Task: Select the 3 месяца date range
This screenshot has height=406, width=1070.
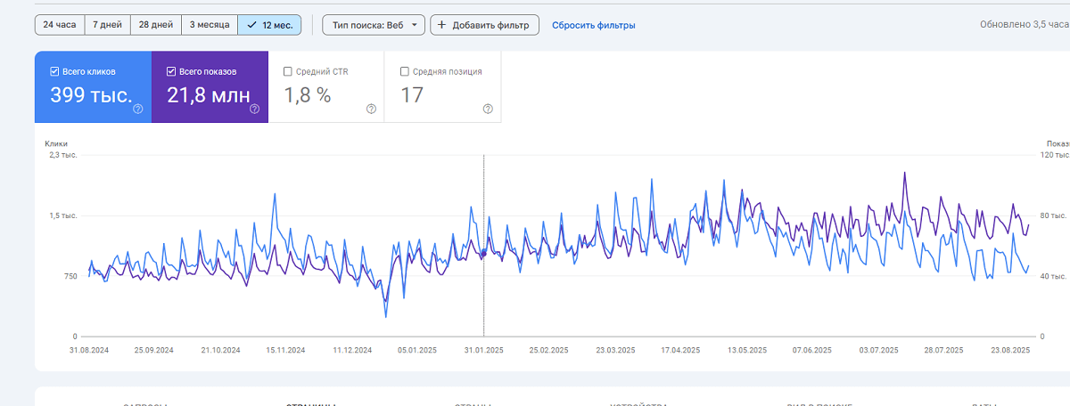Action: [x=209, y=25]
